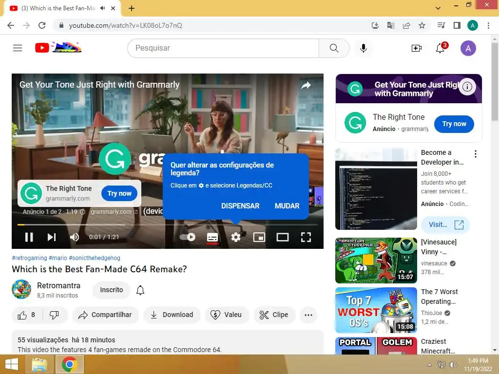Viewport: 499px width, 374px height.
Task: Enter fullscreen mode
Action: 306,237
